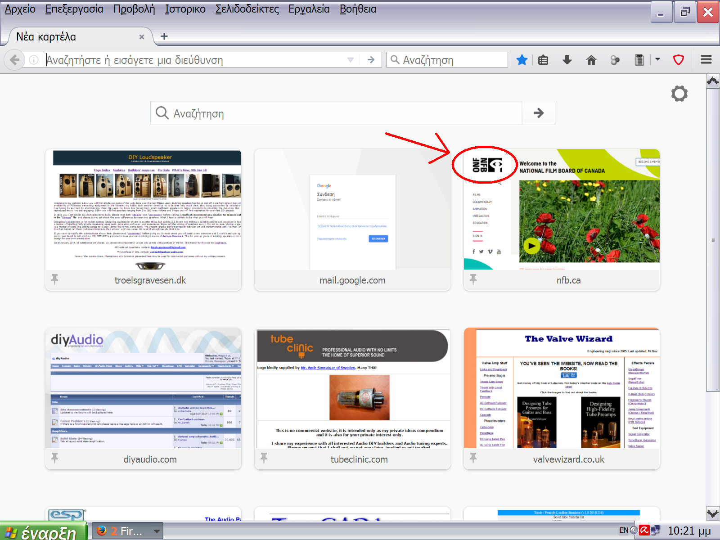Show bookmarks list icon
This screenshot has height=540, width=720.
tap(543, 60)
